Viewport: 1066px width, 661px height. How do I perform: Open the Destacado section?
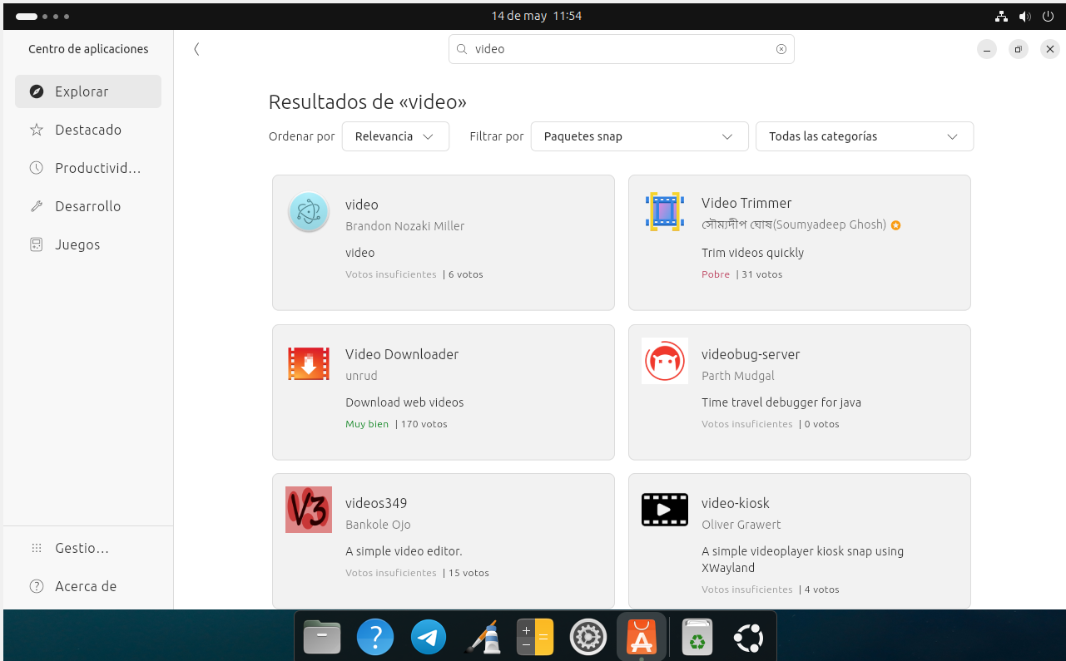[x=88, y=130]
